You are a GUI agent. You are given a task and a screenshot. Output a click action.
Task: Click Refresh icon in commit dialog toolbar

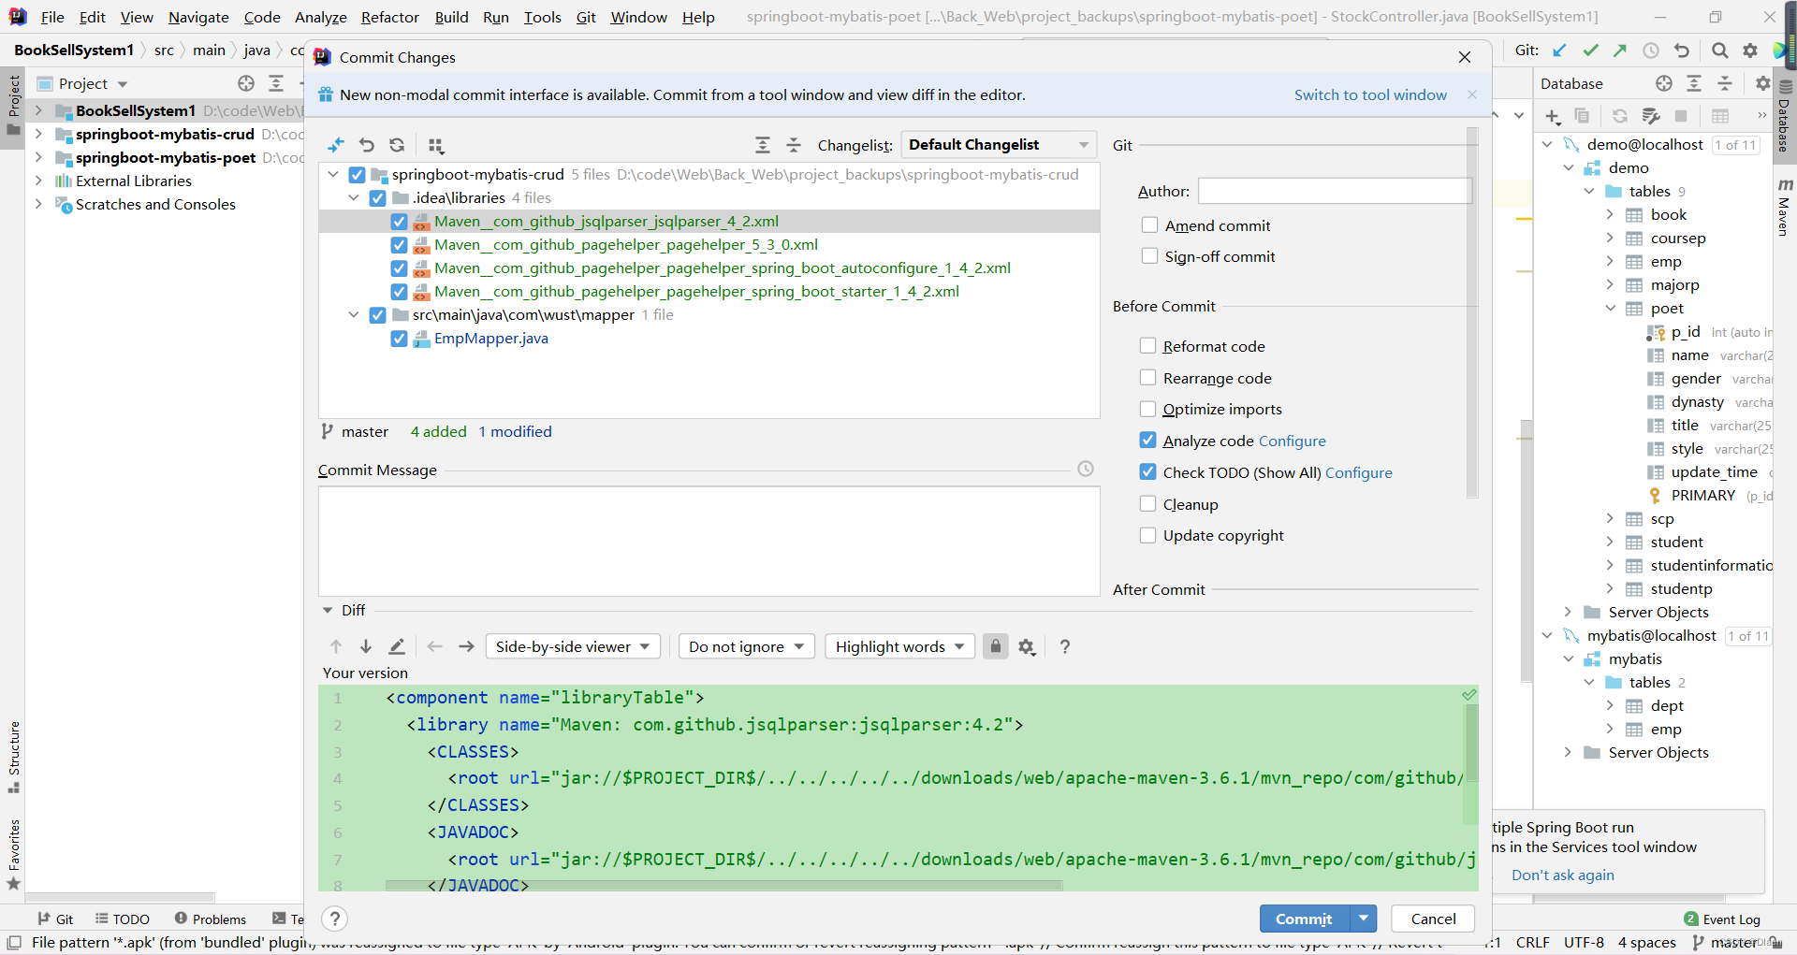tap(397, 145)
